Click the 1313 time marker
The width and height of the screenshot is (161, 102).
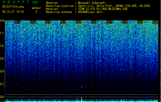(48, 22)
